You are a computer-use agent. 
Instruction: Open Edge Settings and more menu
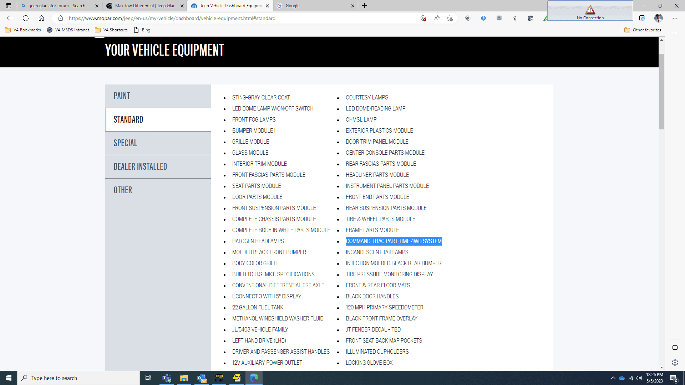point(675,18)
